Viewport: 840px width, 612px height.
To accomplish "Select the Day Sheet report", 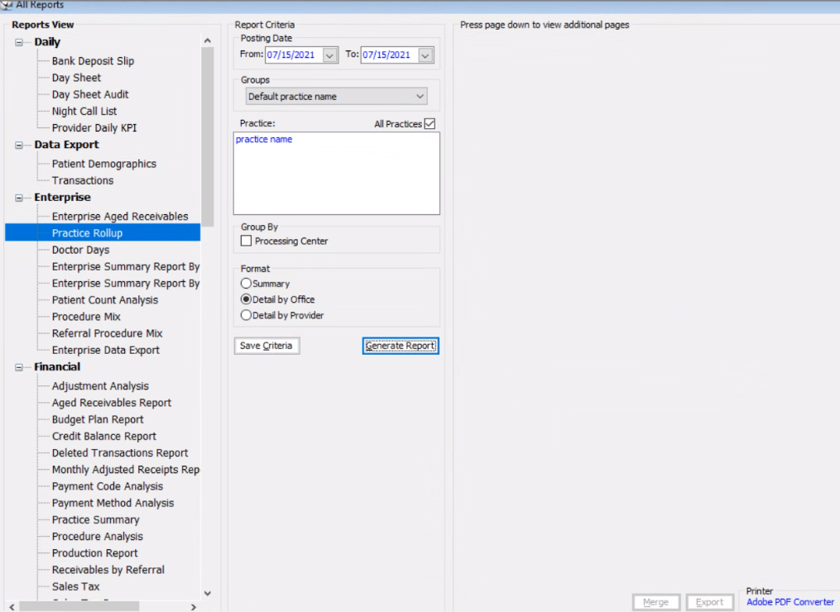I will [76, 78].
